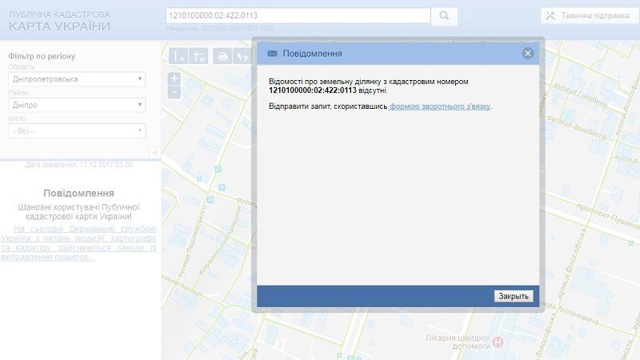This screenshot has width=640, height=360.
Task: Open Технічна підтримка button
Action: coord(590,15)
